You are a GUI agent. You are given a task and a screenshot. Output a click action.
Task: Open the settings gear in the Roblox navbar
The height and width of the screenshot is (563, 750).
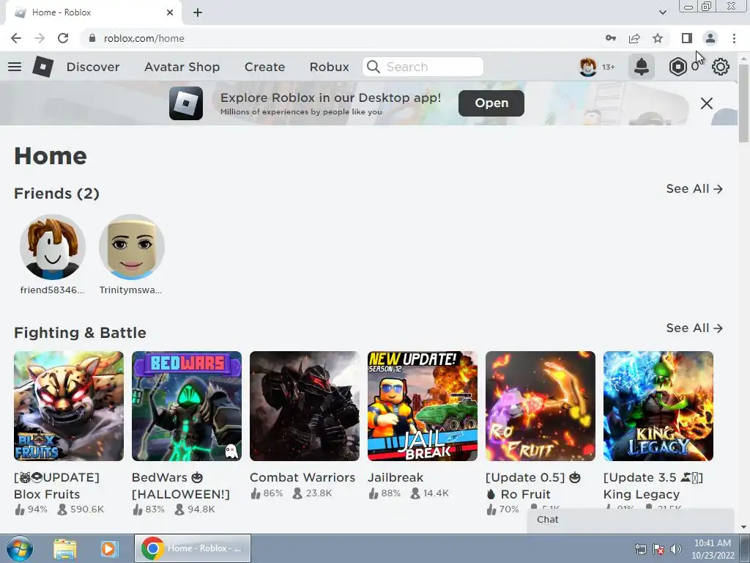click(721, 67)
